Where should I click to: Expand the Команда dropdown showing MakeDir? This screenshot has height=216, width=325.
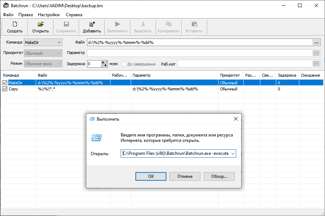click(x=59, y=42)
